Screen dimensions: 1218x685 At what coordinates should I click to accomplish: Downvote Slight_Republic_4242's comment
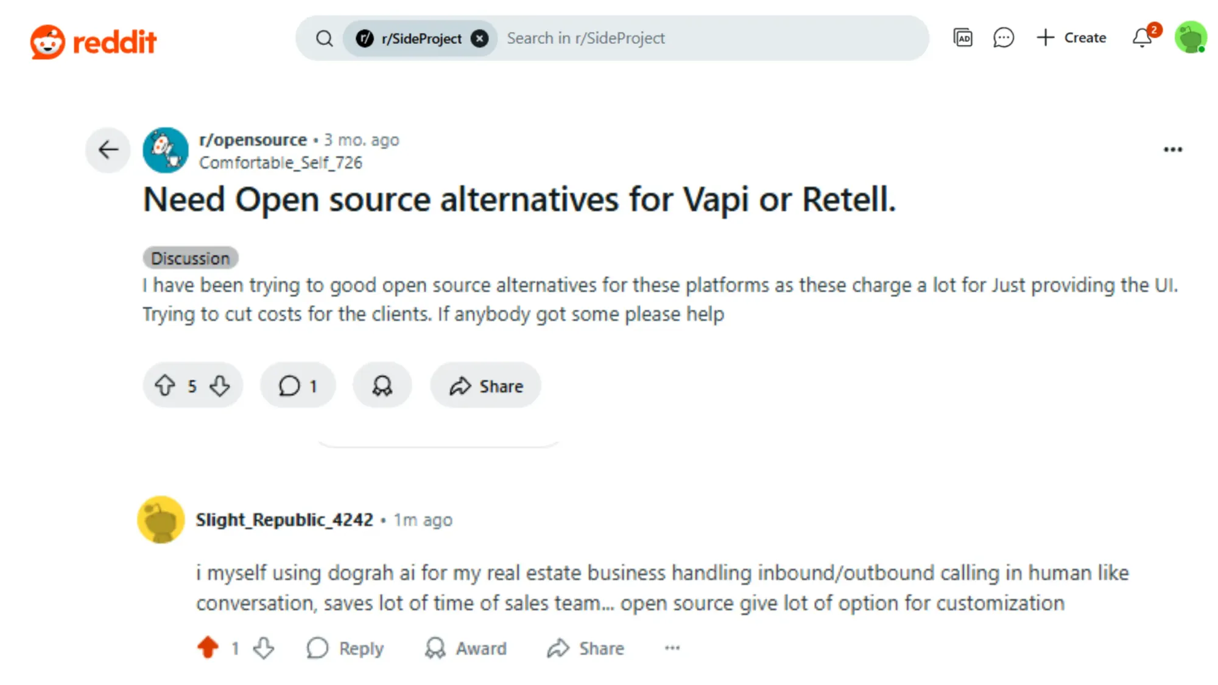click(263, 648)
